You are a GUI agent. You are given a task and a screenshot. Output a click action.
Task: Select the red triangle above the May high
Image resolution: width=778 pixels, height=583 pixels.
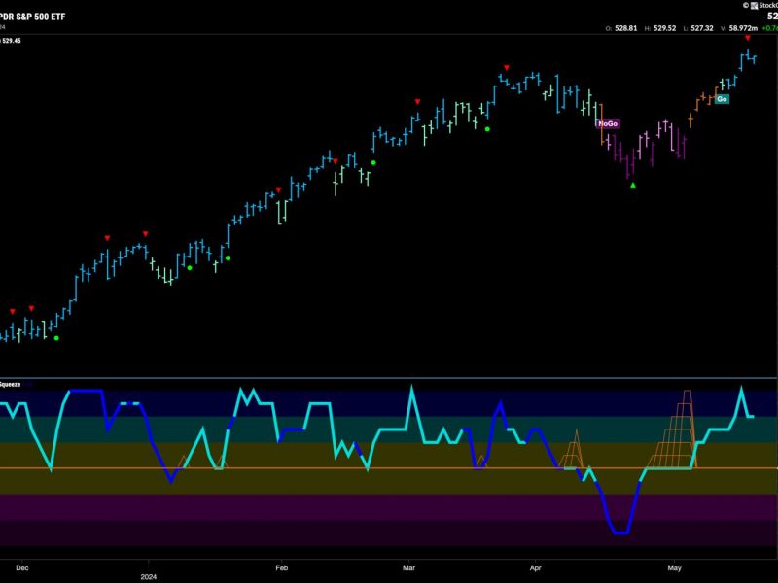[x=748, y=38]
